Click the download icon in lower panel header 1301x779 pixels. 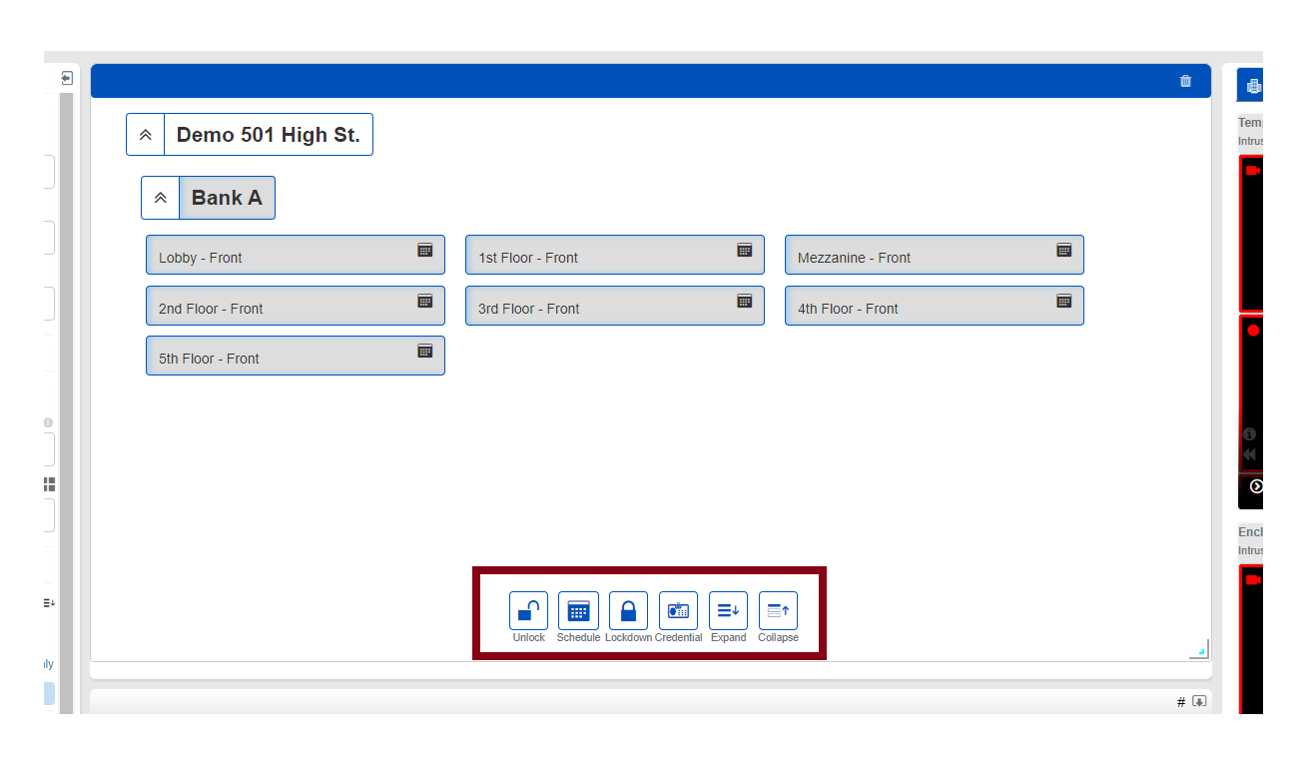[1199, 701]
